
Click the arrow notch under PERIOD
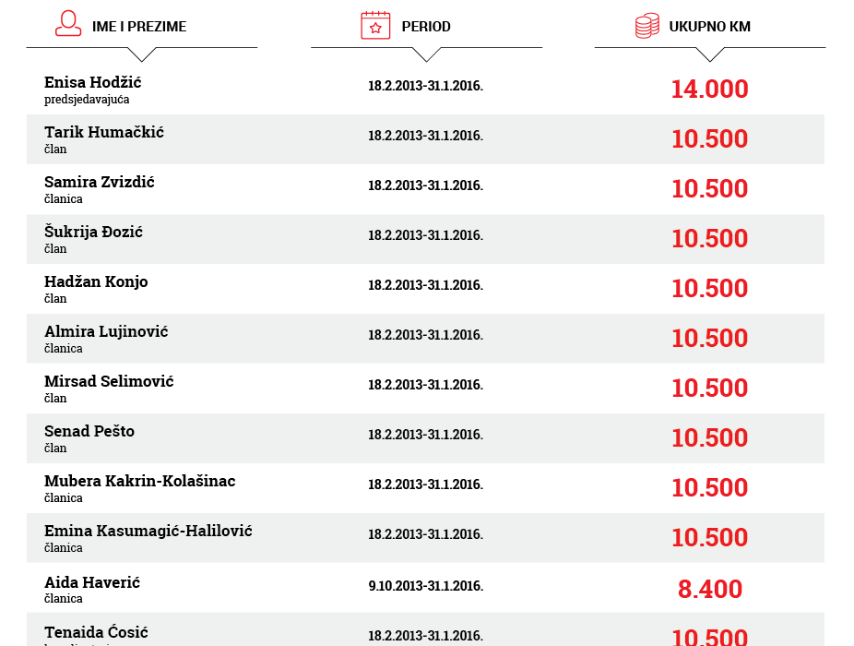click(426, 54)
